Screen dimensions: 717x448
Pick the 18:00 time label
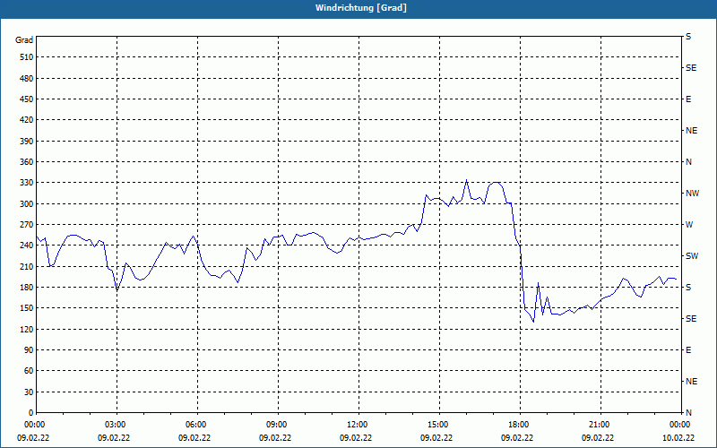520,425
